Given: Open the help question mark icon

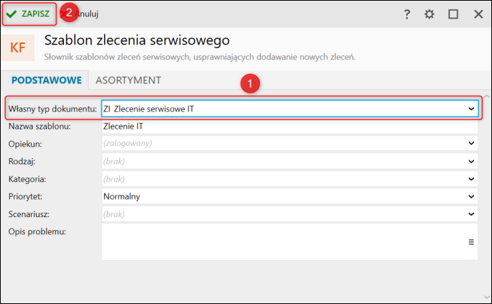Looking at the screenshot, I should click(x=407, y=14).
